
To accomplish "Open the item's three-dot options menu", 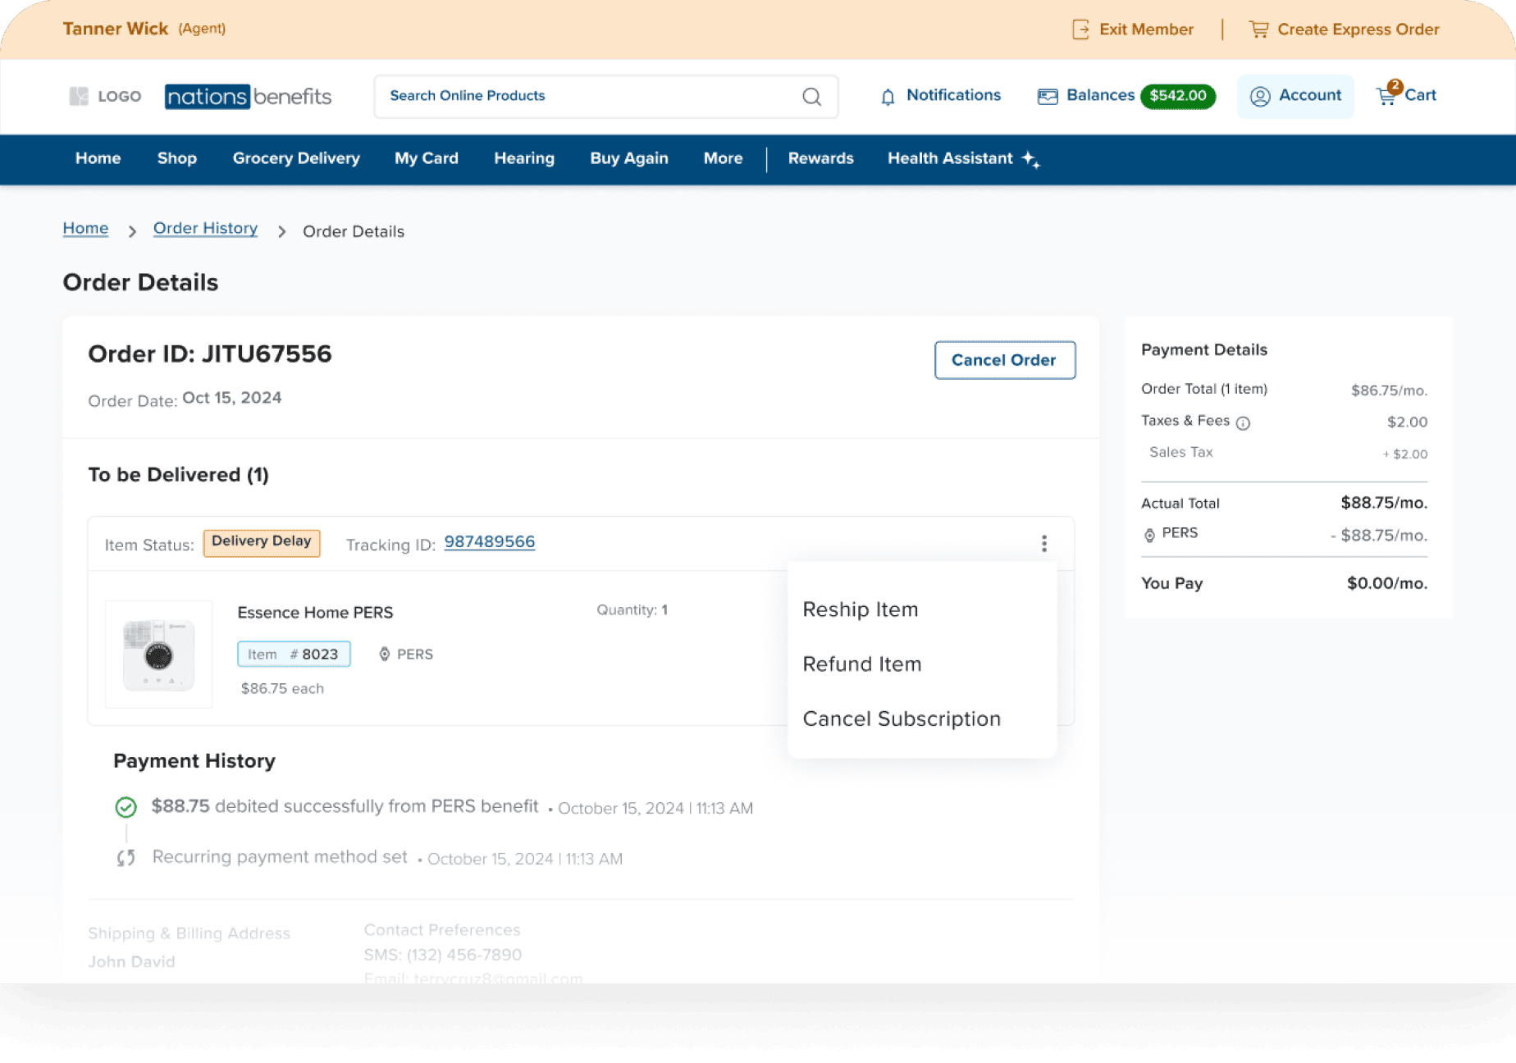I will tap(1043, 543).
